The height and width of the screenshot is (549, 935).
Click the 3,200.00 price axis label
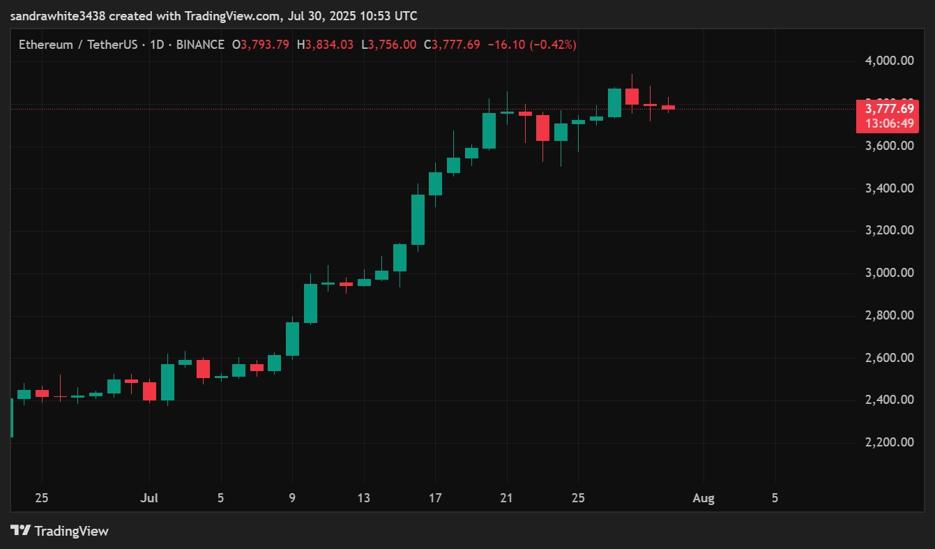pyautogui.click(x=889, y=230)
